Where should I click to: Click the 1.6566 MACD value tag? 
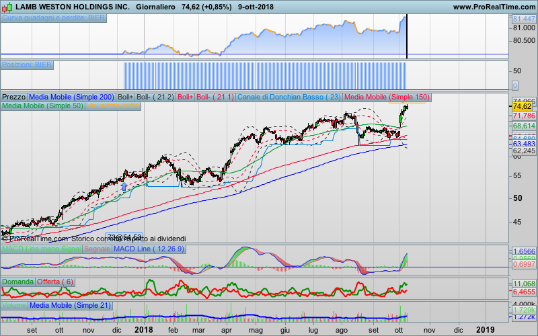[x=524, y=251]
